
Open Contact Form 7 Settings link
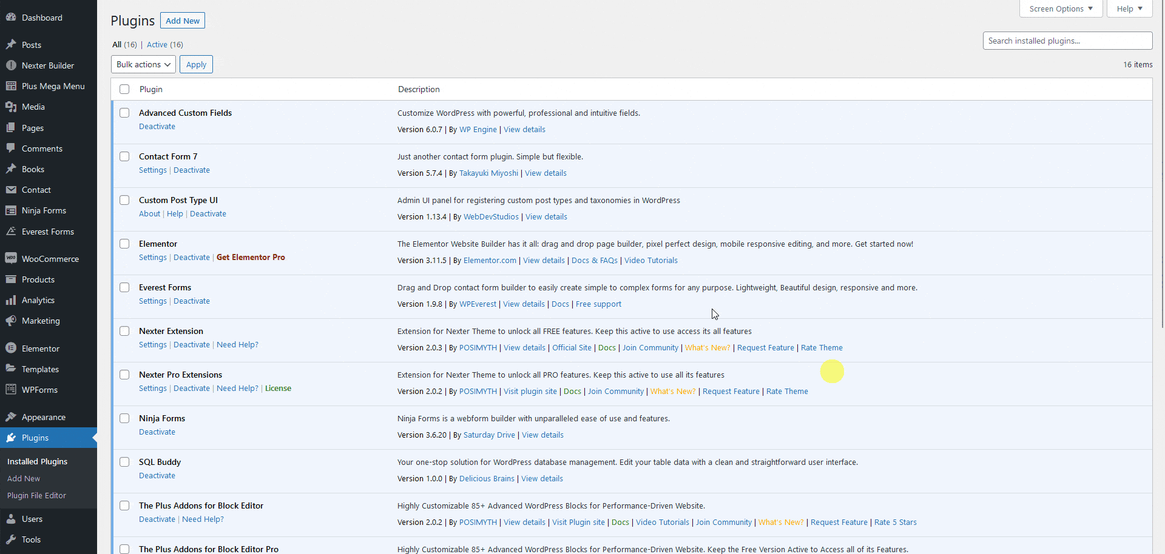point(153,170)
